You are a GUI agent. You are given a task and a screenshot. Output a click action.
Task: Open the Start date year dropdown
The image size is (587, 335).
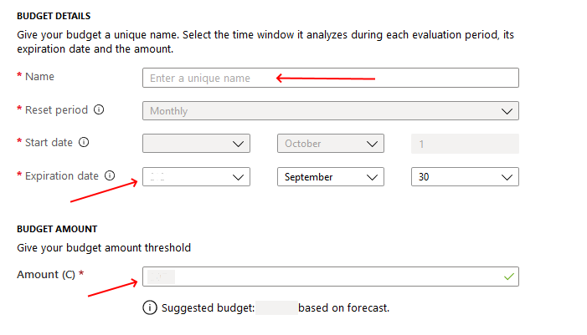click(x=196, y=144)
